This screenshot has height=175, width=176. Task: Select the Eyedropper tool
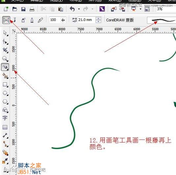tap(5, 161)
